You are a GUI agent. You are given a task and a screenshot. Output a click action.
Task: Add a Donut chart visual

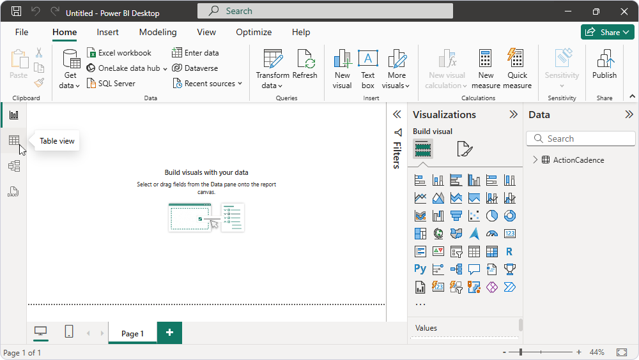click(510, 216)
